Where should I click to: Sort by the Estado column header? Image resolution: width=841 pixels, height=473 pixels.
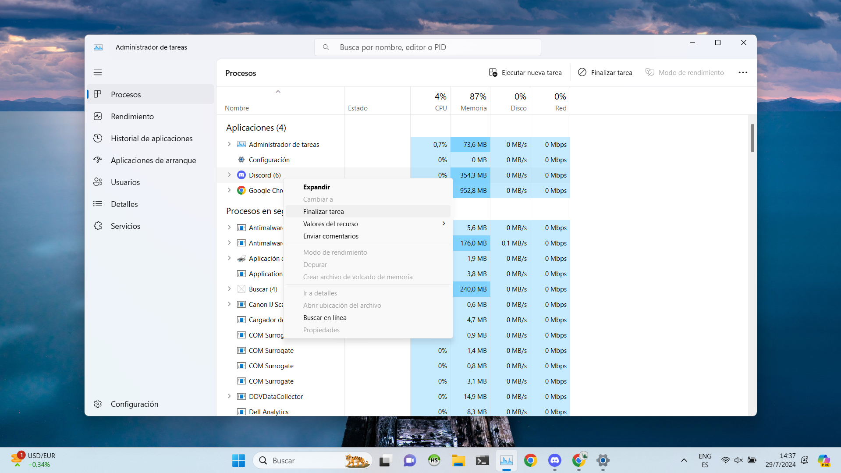(377, 101)
